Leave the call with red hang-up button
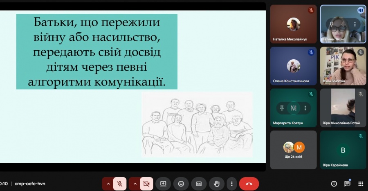 (249, 184)
